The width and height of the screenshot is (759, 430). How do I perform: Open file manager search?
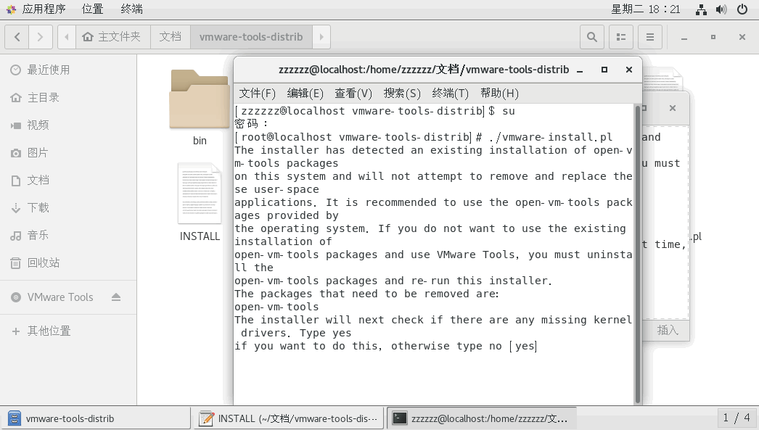(591, 37)
